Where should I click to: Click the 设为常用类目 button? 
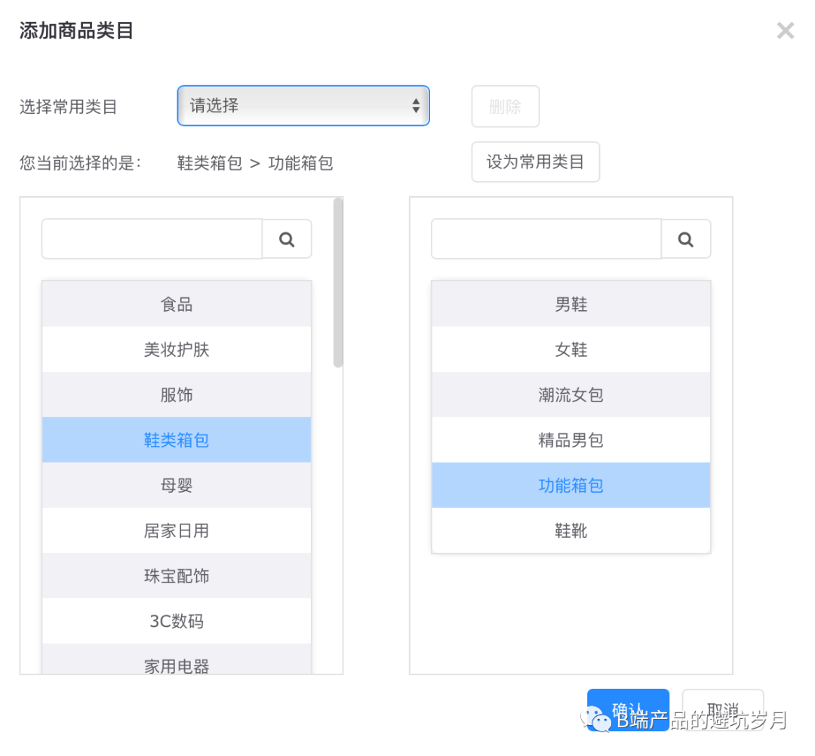click(x=535, y=161)
